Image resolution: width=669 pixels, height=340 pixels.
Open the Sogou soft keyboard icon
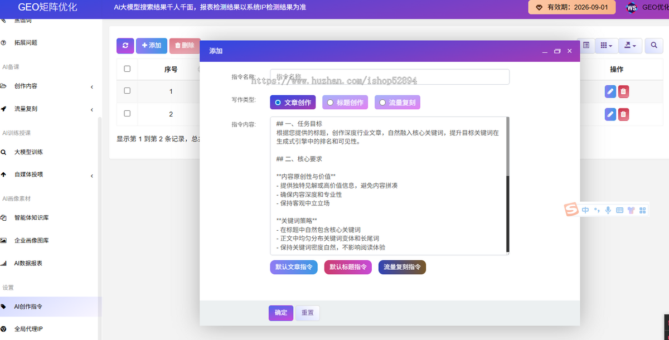pyautogui.click(x=619, y=210)
